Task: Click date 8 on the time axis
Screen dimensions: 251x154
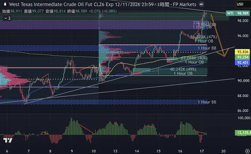Action: point(50,151)
